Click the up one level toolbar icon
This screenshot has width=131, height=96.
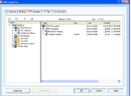pos(25,19)
